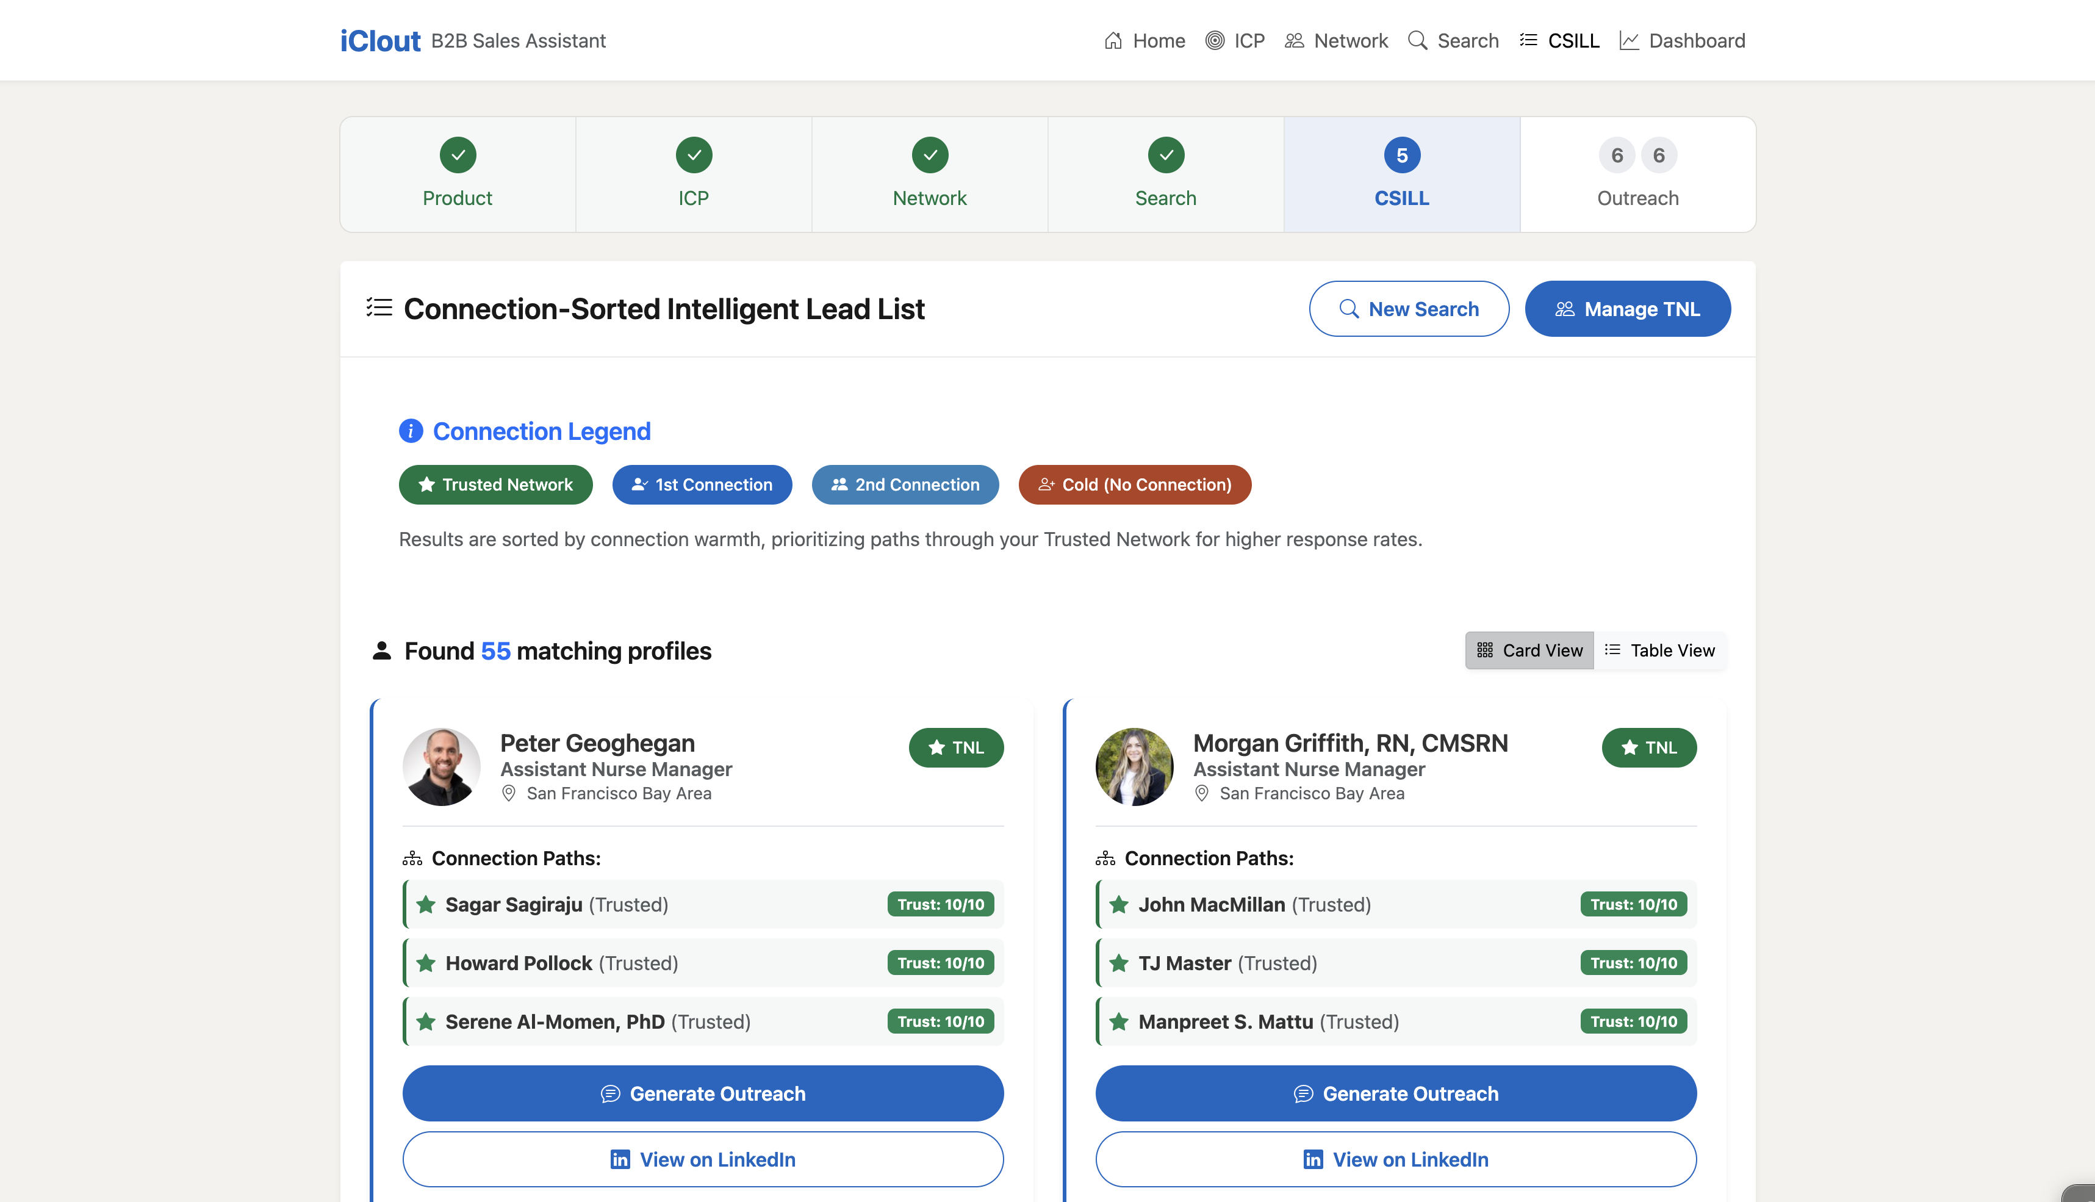Click Morgan Griffith's profile photo
This screenshot has height=1202, width=2095.
1134,766
